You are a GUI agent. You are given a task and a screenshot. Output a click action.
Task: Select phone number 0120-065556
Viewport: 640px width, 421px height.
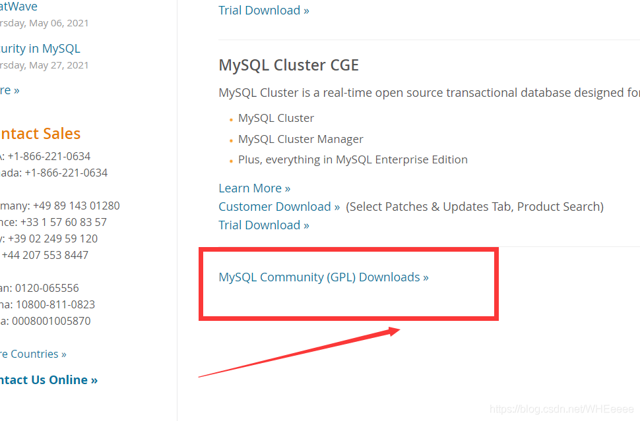point(47,288)
